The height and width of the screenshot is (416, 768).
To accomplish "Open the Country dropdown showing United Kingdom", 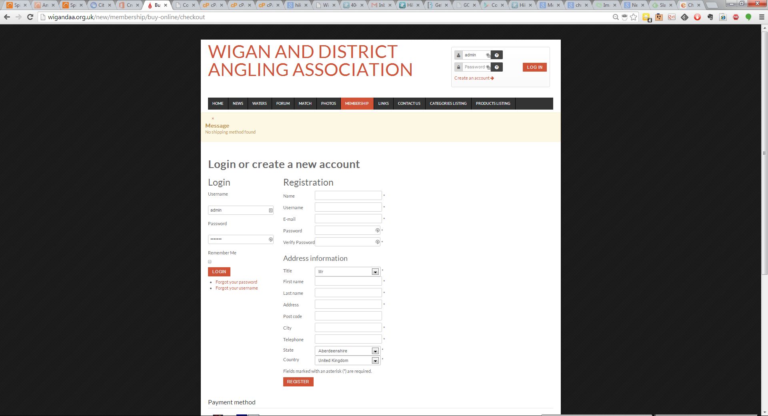I will click(348, 360).
